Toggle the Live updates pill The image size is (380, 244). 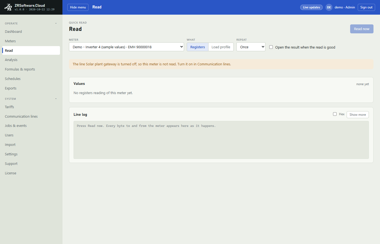[x=311, y=7]
